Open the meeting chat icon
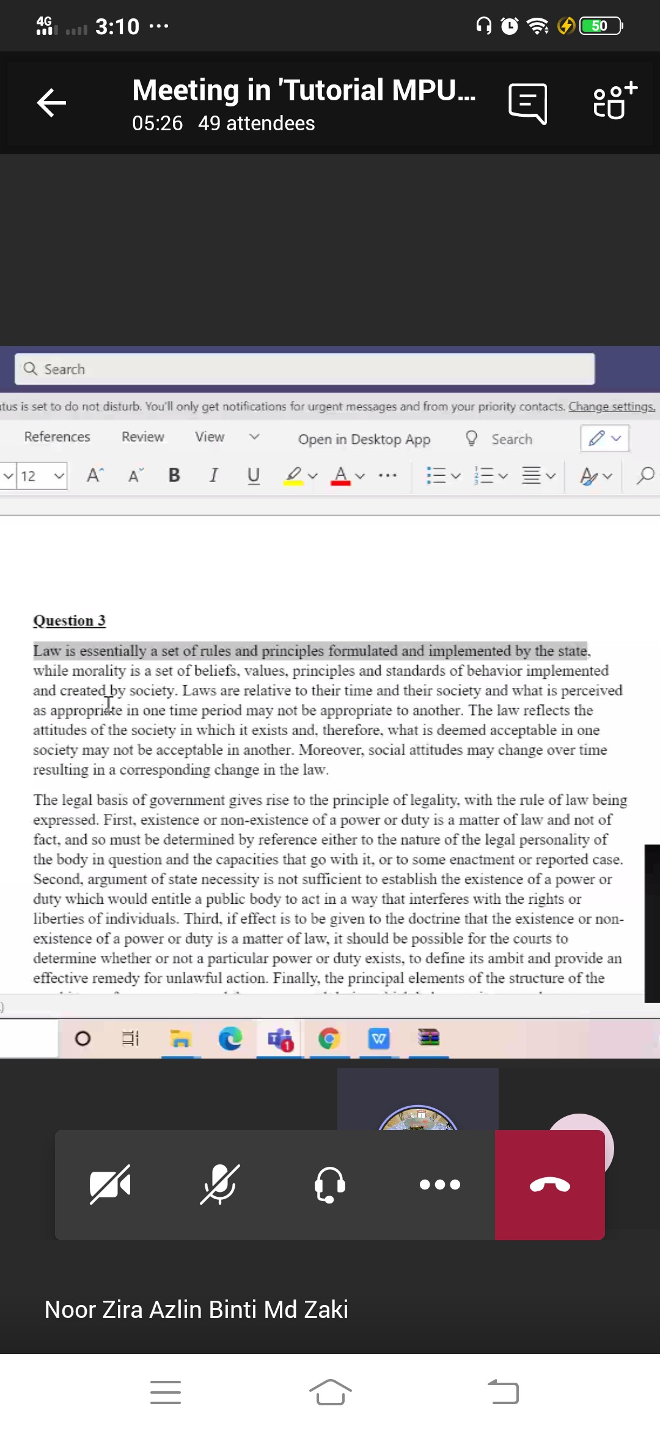 pyautogui.click(x=527, y=103)
